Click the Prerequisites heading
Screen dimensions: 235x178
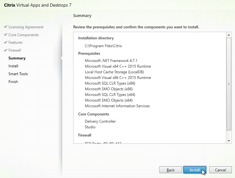(89, 53)
